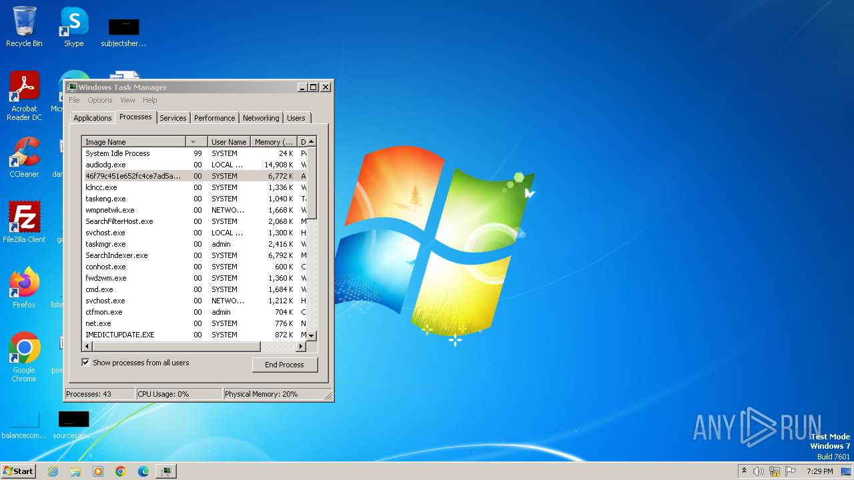Open Google Chrome desktop shortcut
The width and height of the screenshot is (854, 480).
point(24,357)
